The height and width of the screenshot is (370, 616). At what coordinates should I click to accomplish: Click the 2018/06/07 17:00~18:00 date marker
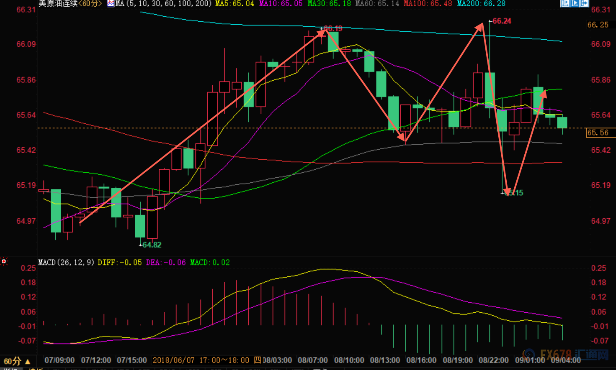click(201, 360)
